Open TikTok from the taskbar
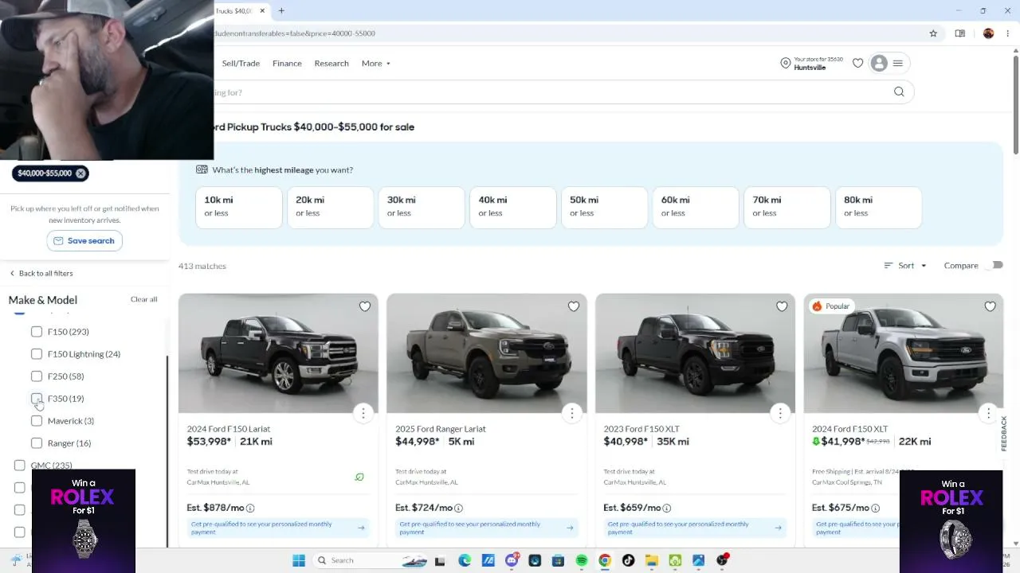 click(628, 560)
